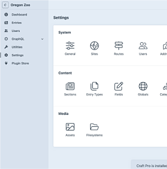This screenshot has width=167, height=169.
Task: Click the Oregon Zoo logo icon
Action: 5,5
